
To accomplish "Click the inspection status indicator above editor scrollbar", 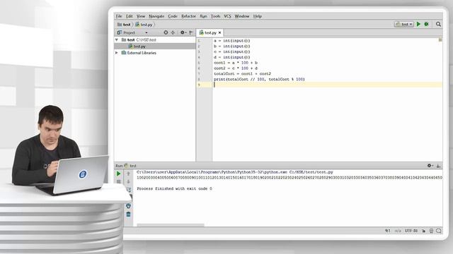I will [440, 40].
